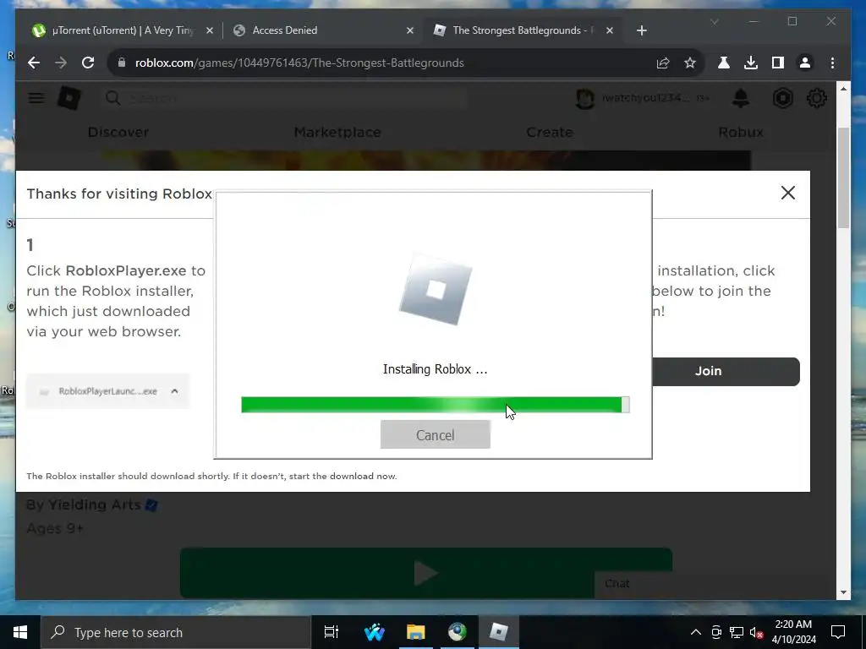The width and height of the screenshot is (866, 649).
Task: Share this page from address bar
Action: pyautogui.click(x=663, y=63)
